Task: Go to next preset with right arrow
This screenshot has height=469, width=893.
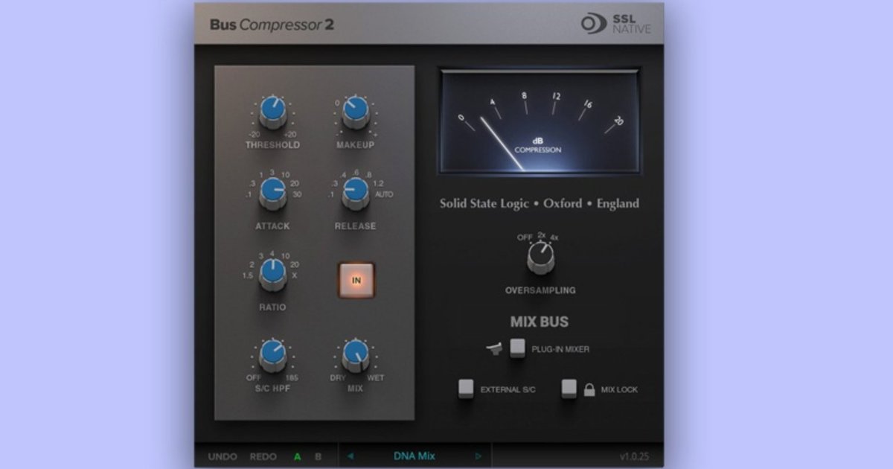Action: [x=478, y=456]
